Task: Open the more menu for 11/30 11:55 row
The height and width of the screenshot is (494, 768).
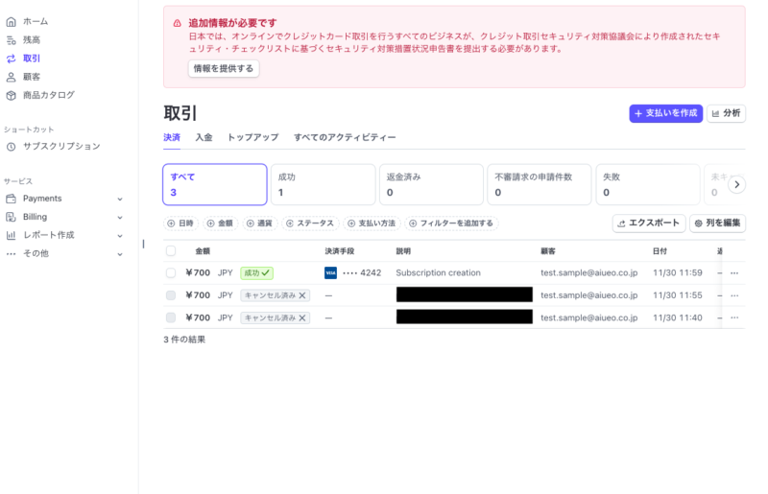Action: coord(734,295)
